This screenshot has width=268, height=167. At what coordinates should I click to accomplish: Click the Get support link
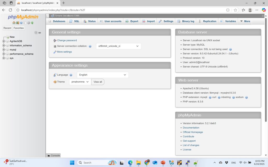pos(189,141)
